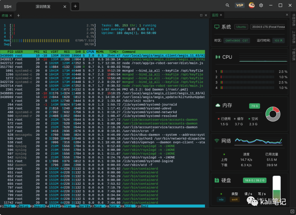Click the vda disk tag
The height and width of the screenshot is (215, 296).
click(221, 200)
